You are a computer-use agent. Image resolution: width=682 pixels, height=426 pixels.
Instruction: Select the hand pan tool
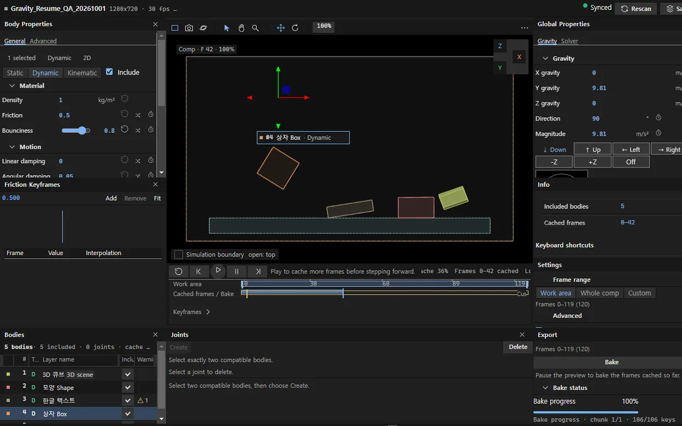(x=241, y=28)
